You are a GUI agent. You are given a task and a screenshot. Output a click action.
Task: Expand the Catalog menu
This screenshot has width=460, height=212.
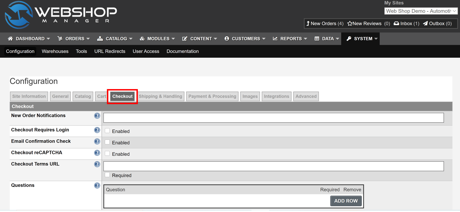[115, 39]
